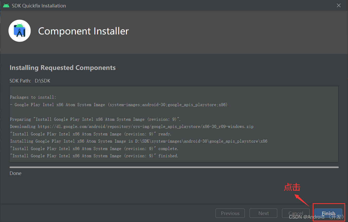
Task: Click the log line ending in 'complete.'
Action: coord(94,149)
